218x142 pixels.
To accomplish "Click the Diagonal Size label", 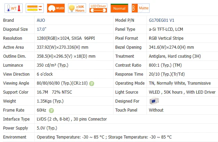I will point(15,29).
